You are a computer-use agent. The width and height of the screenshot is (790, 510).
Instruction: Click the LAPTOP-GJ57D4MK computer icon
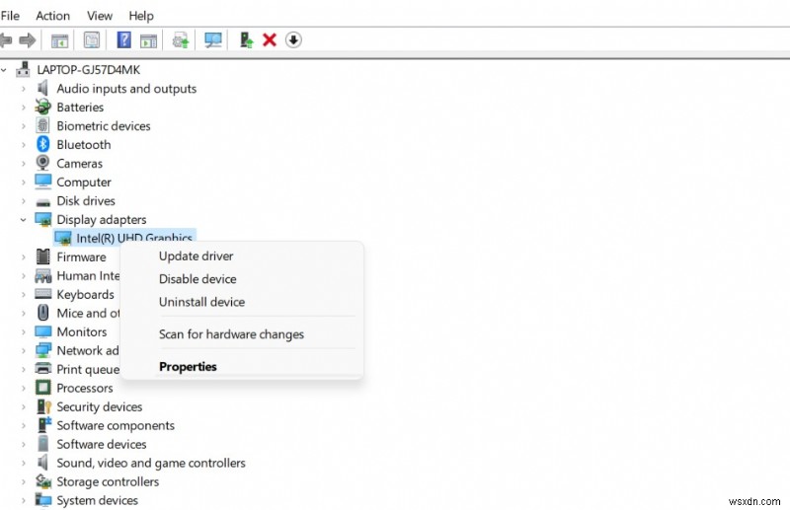[x=23, y=69]
